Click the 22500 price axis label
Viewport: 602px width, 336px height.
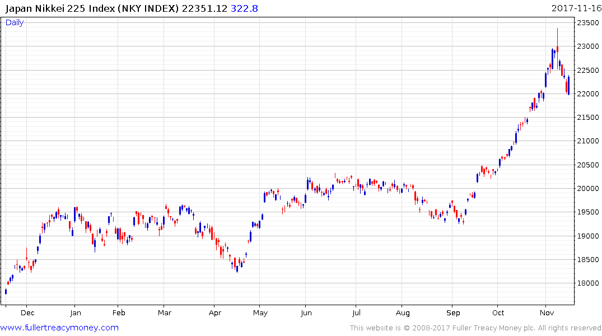coord(588,70)
